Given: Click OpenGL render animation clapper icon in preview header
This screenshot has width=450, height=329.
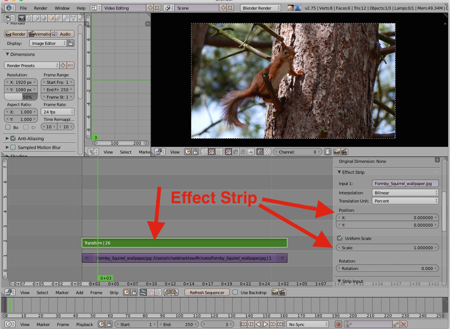Looking at the screenshot, I should coord(344,152).
